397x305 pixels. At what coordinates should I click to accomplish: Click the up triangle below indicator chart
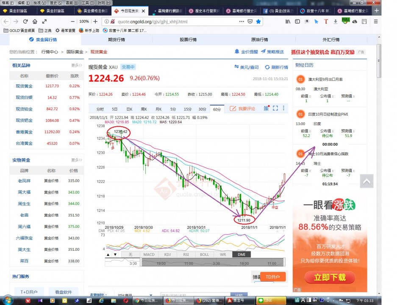coord(108,254)
